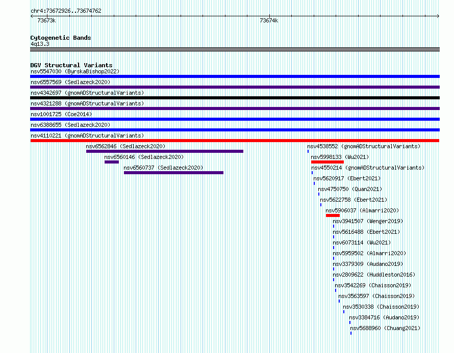This screenshot has height=353, width=454.
Task: Click nsv3379309 (Audano2019) label
Action: coord(368,264)
